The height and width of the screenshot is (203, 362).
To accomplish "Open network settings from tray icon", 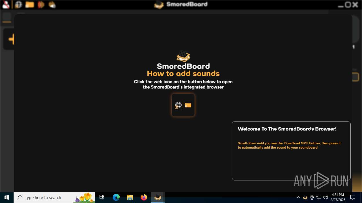I will click(318, 197).
